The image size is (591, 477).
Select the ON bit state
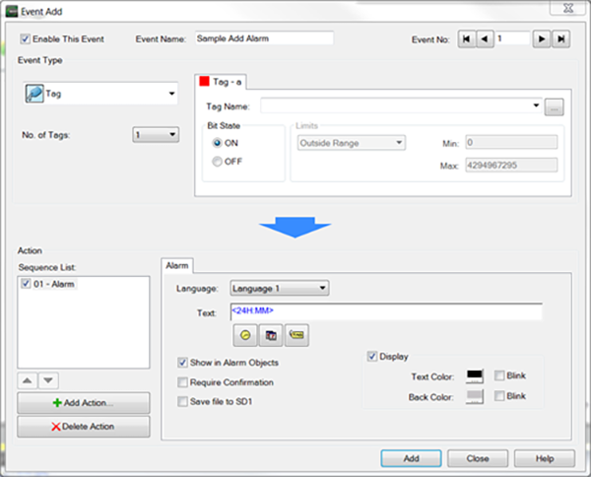[x=217, y=143]
